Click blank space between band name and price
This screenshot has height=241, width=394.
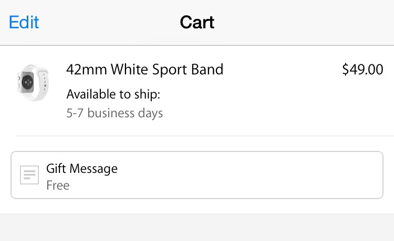click(x=283, y=69)
